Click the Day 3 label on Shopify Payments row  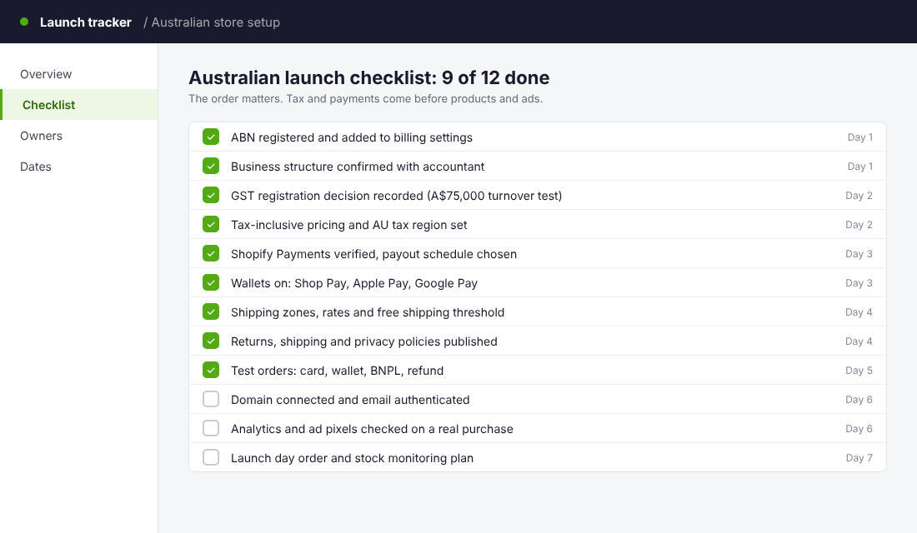click(x=859, y=254)
